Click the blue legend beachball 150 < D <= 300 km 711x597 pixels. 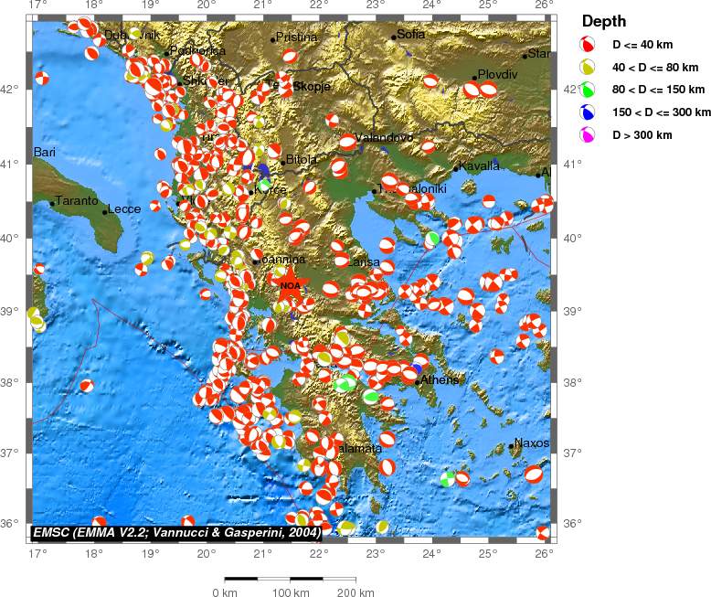[587, 112]
